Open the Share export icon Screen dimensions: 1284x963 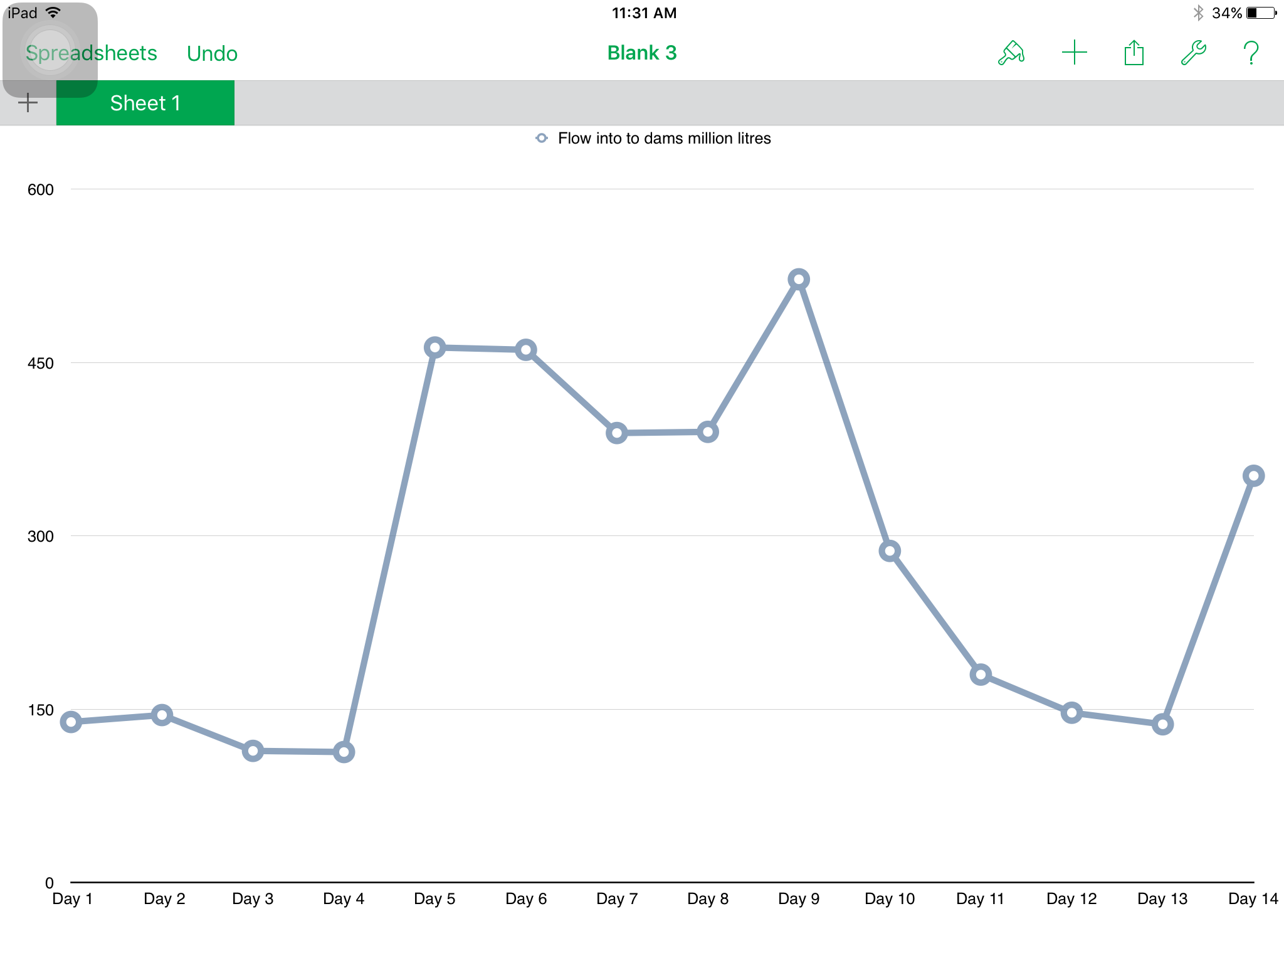[1134, 53]
